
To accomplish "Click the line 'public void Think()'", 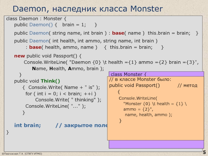I will (37, 81).
